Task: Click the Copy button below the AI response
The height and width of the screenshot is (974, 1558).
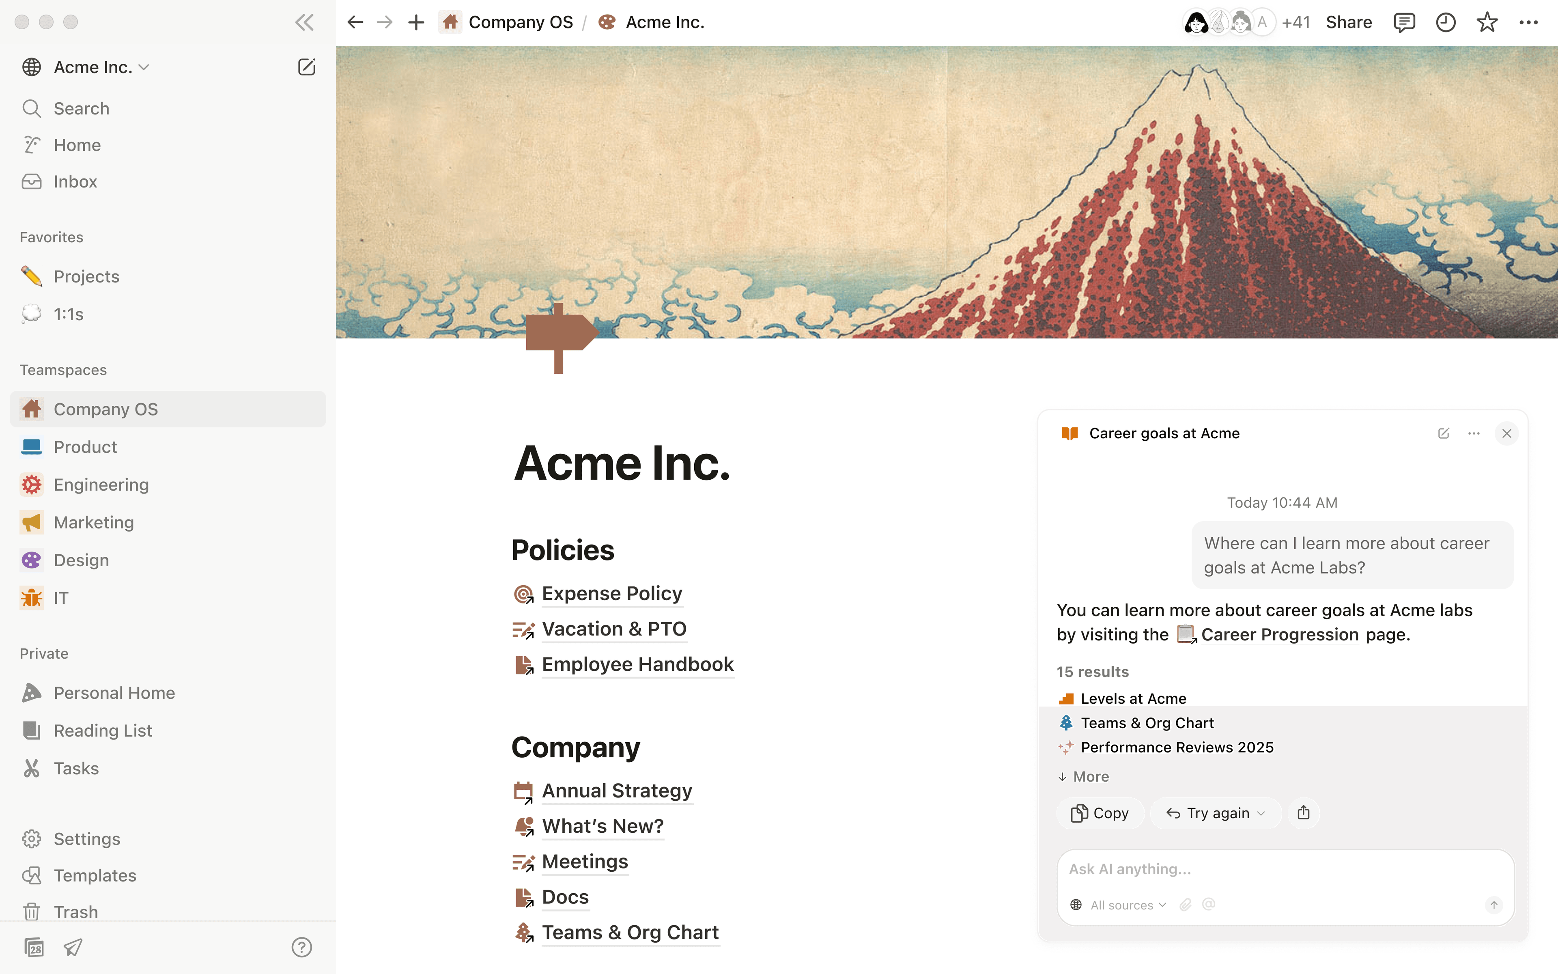Action: click(1100, 812)
